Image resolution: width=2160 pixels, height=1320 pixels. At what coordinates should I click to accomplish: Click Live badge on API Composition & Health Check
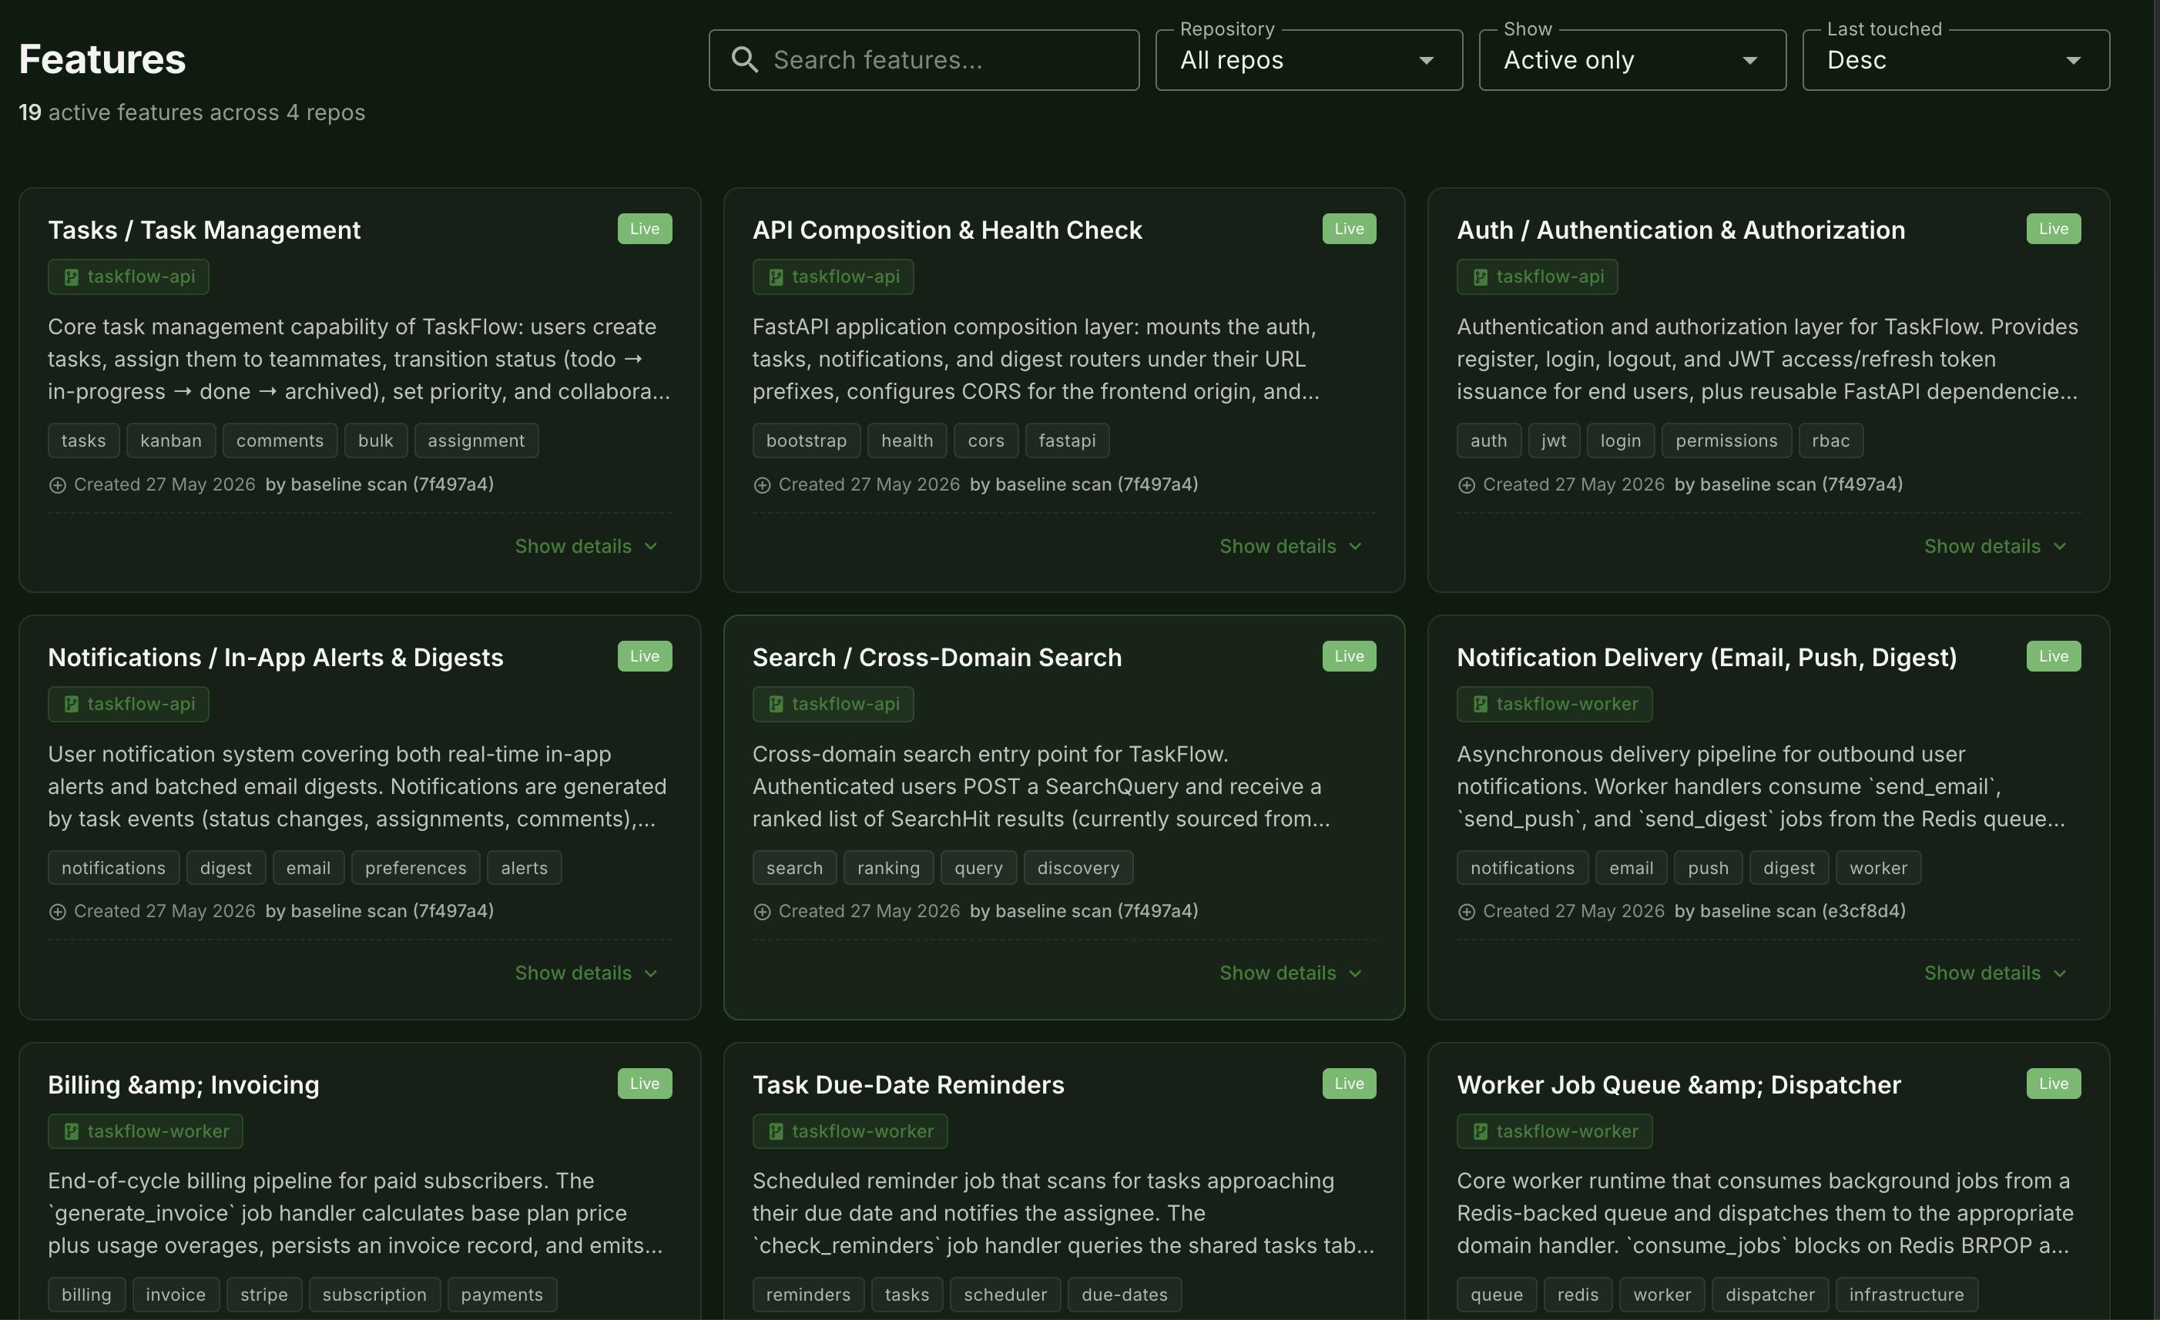coord(1349,229)
